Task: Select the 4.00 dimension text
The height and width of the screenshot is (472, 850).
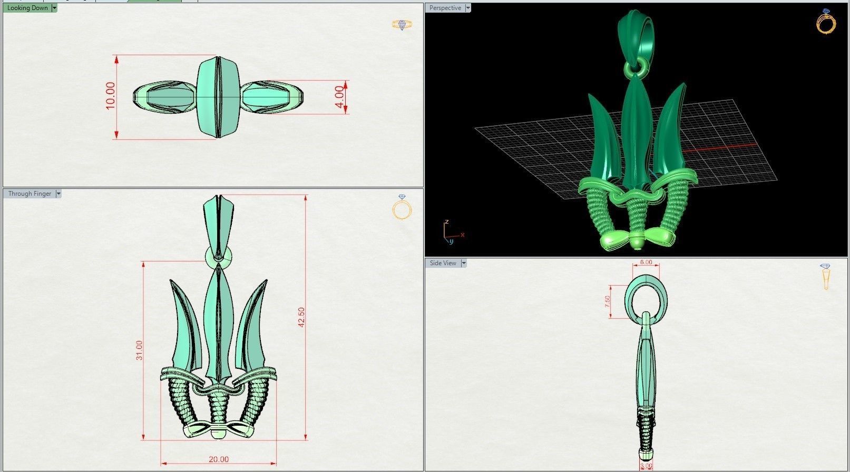Action: click(339, 96)
